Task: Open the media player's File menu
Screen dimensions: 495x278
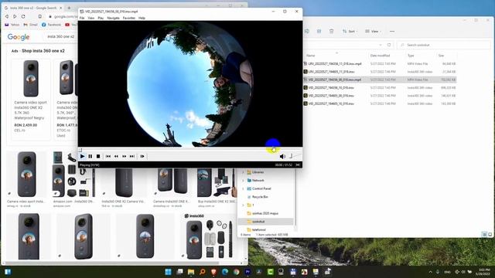Action: (82, 18)
